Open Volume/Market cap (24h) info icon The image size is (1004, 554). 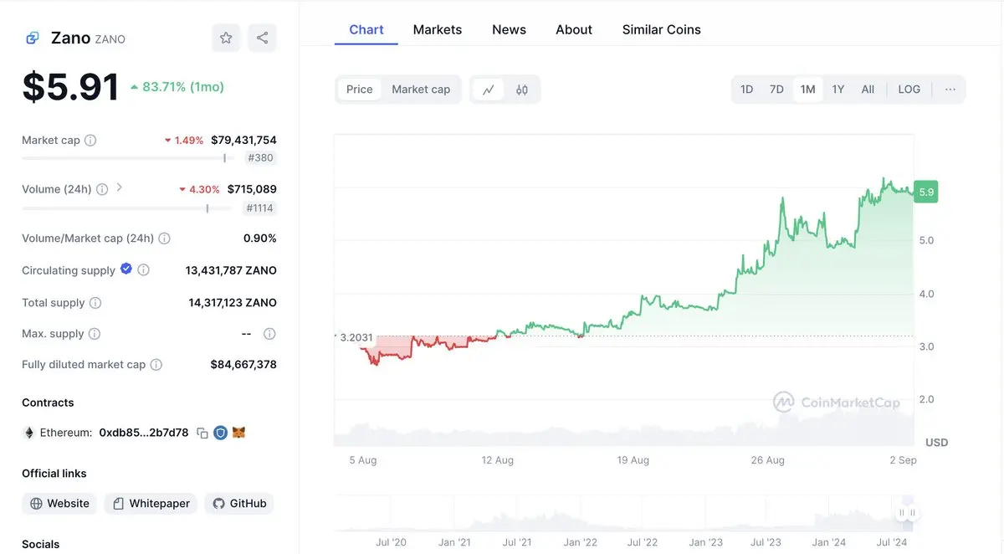164,239
